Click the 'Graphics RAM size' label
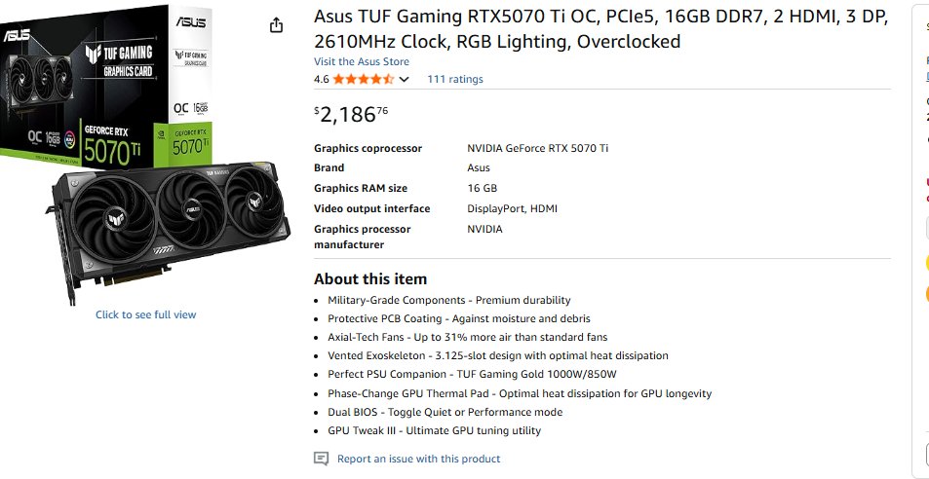This screenshot has width=929, height=479. coord(361,188)
